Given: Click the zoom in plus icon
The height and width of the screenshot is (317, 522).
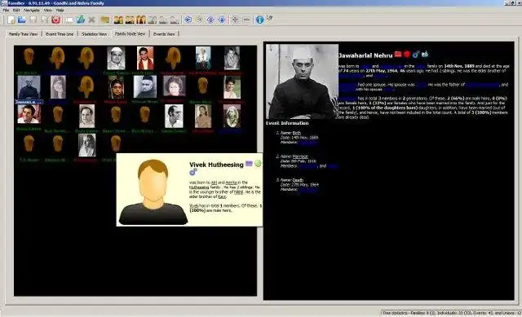Looking at the screenshot, I should pos(235,20).
